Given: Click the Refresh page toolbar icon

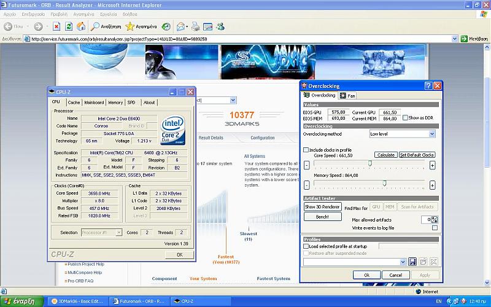Looking at the screenshot, I should point(69,26).
